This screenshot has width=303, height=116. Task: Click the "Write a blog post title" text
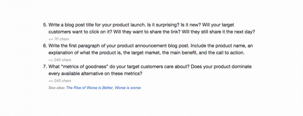pyautogui.click(x=71, y=25)
